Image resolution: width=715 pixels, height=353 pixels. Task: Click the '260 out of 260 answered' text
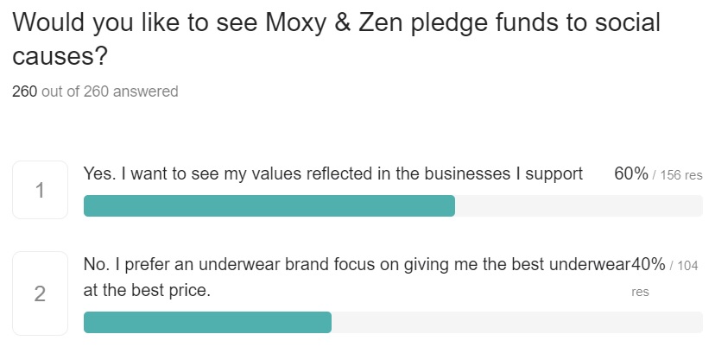click(x=95, y=91)
